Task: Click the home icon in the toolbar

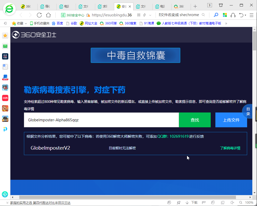Action: (48, 15)
